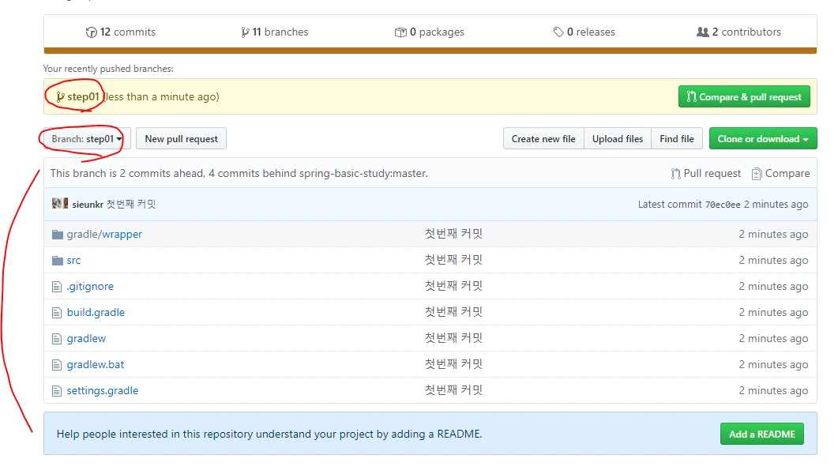Click the commits history clock icon
Viewport: 838px width, 474px height.
(92, 32)
